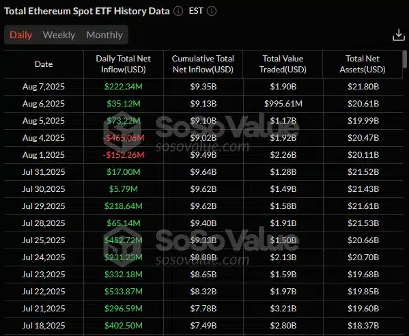Select the $19.99B net assets cell
The height and width of the screenshot is (336, 409).
pos(363,121)
